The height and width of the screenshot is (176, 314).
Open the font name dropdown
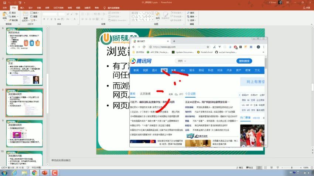57,14
